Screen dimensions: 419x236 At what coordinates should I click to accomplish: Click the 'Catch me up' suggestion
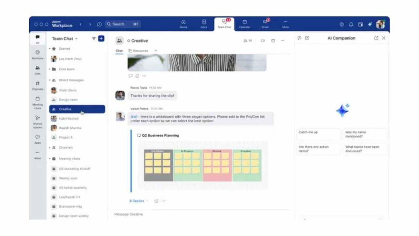[x=318, y=134]
